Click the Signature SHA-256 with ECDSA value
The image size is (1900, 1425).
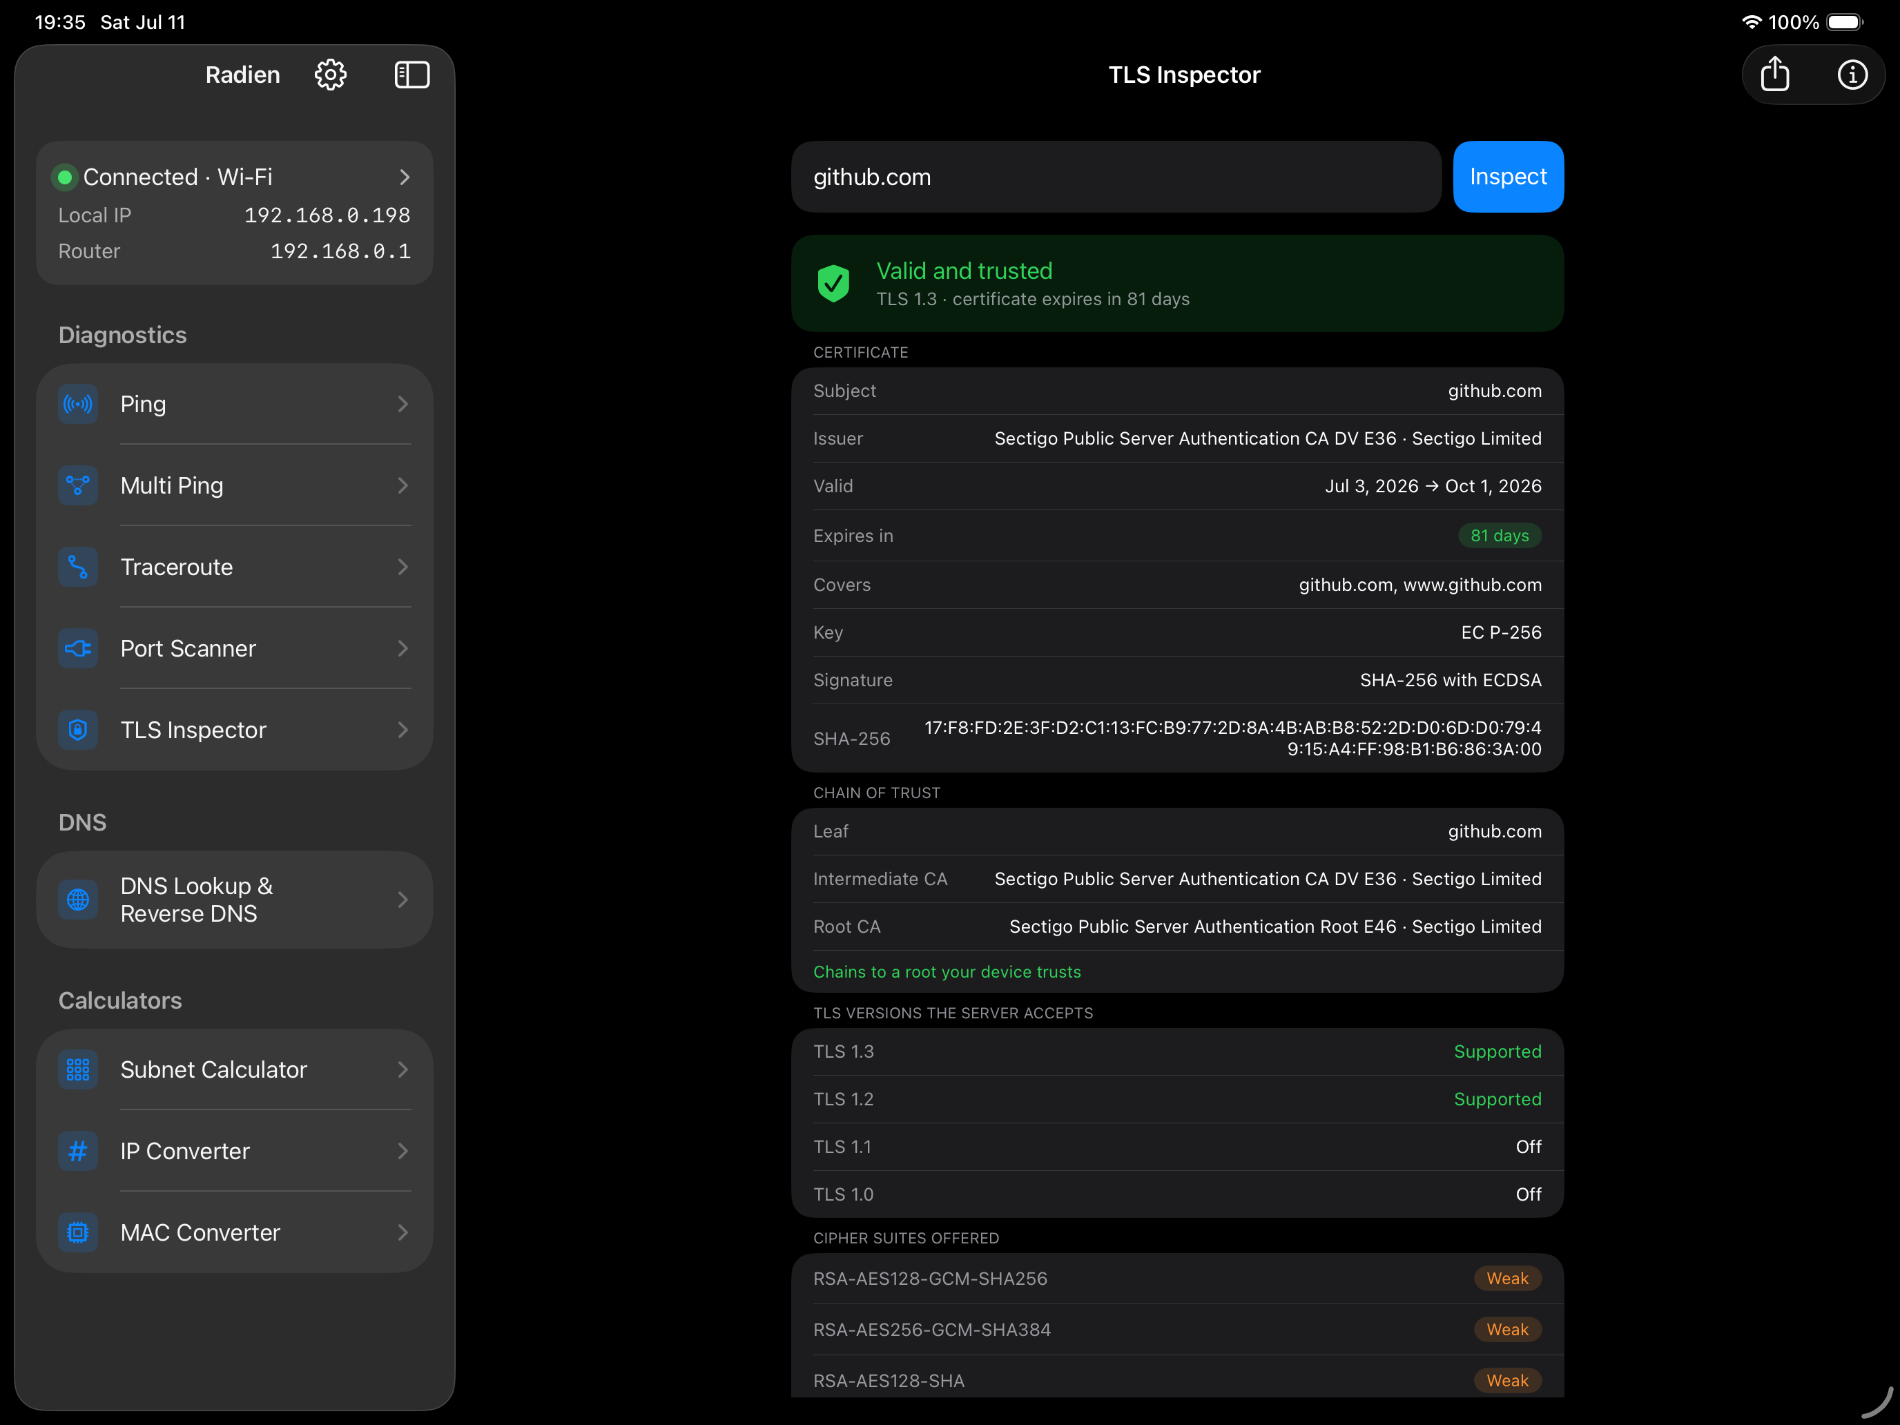pyautogui.click(x=1450, y=680)
